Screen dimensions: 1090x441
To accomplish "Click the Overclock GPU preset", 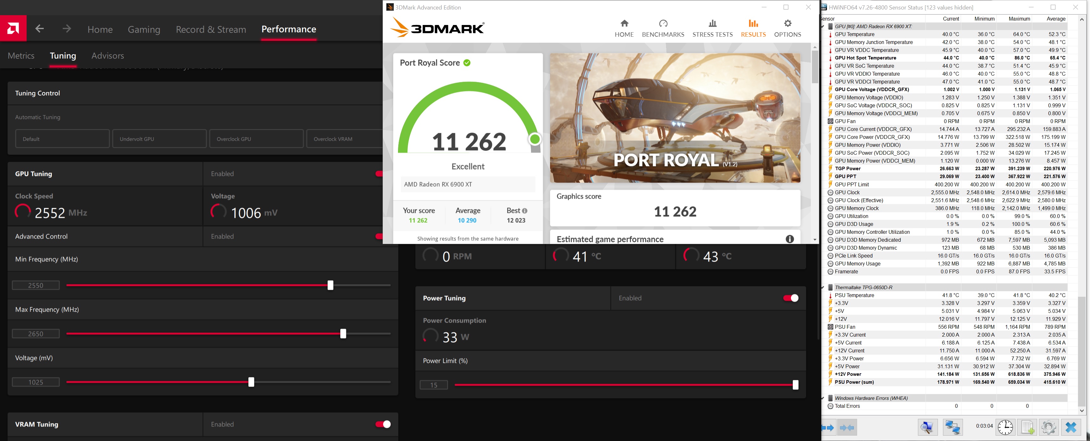I will click(x=256, y=139).
